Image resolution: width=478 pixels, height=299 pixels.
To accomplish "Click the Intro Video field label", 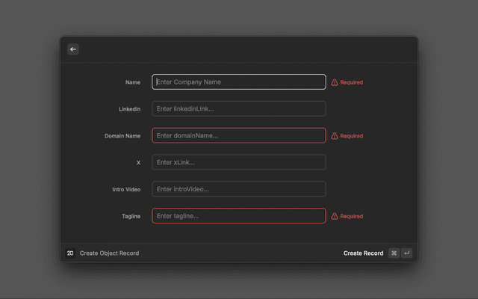I will (126, 190).
